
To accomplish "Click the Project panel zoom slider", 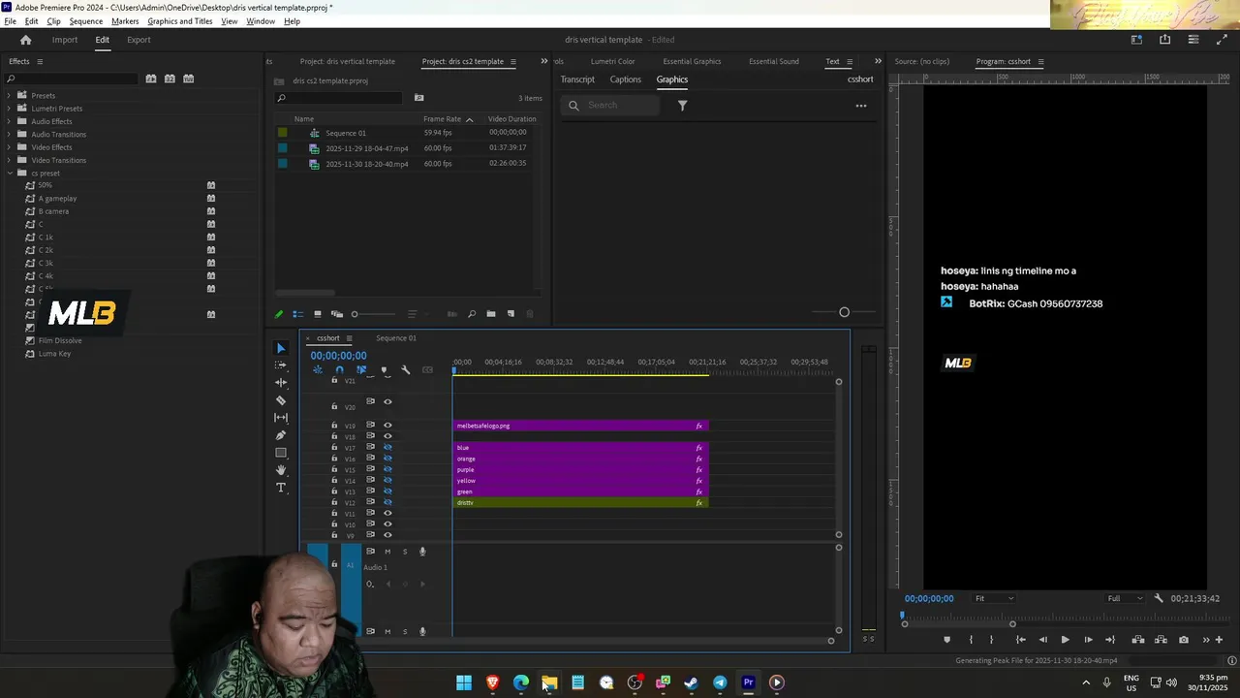I will pyautogui.click(x=375, y=314).
